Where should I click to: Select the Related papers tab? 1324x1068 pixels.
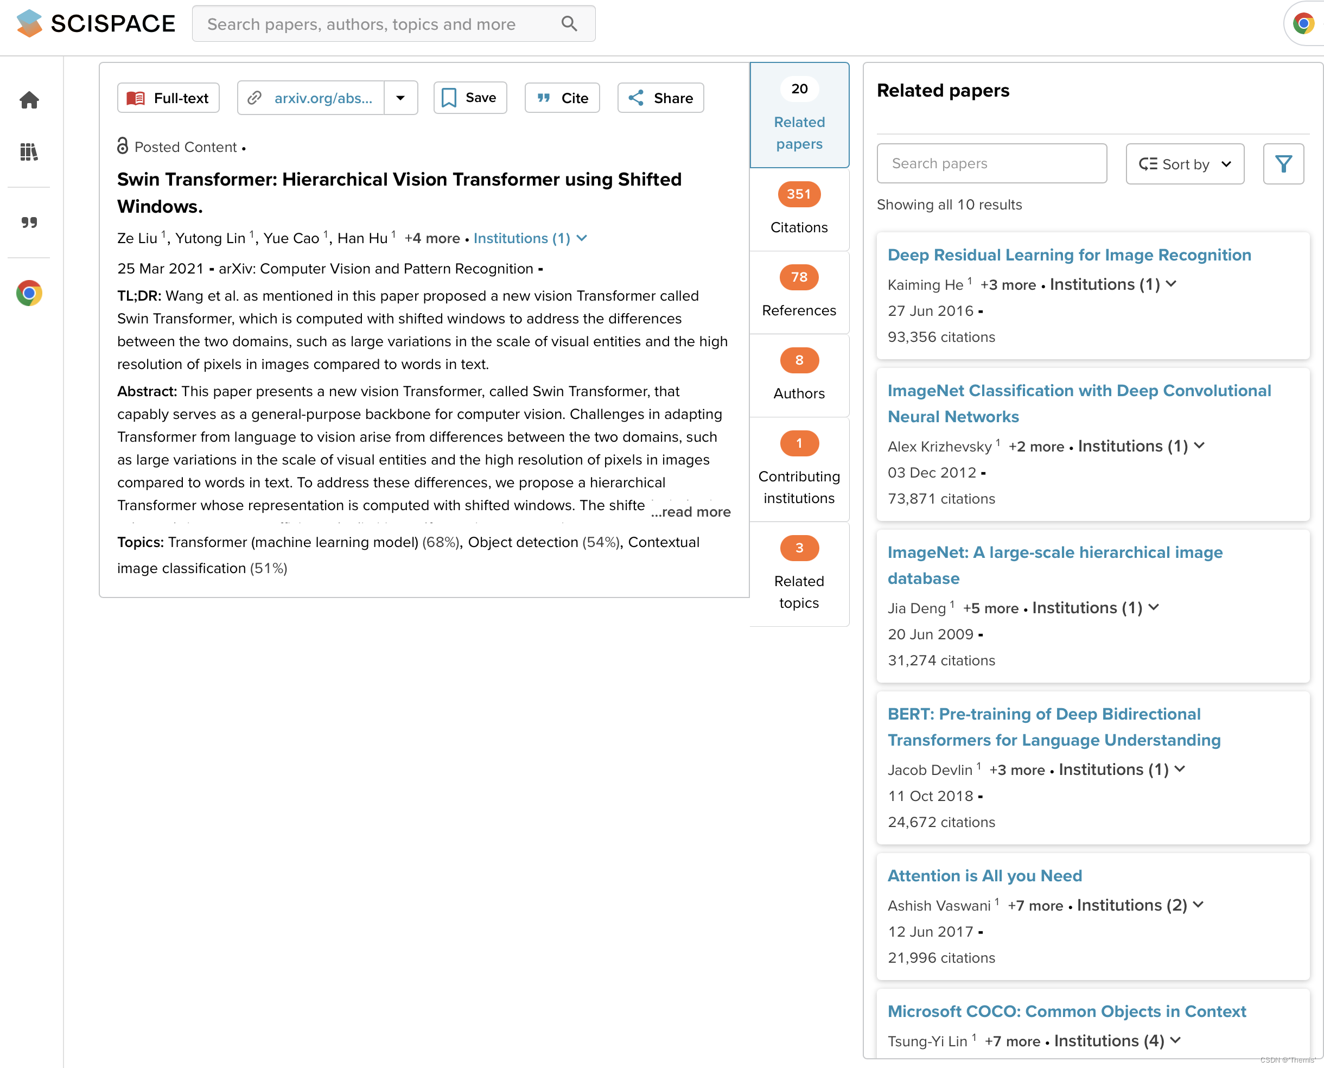[799, 115]
